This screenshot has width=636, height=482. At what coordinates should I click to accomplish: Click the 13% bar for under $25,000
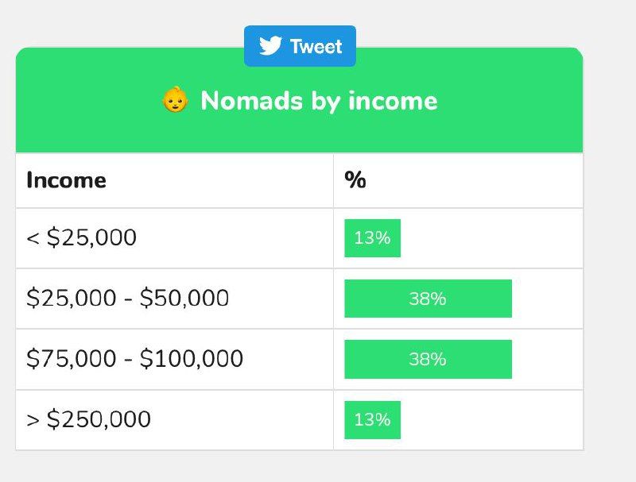tap(372, 237)
